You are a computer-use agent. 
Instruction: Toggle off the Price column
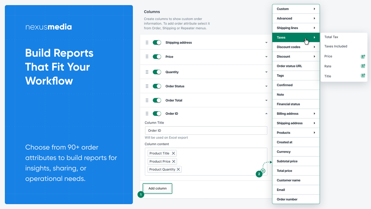pos(157,57)
